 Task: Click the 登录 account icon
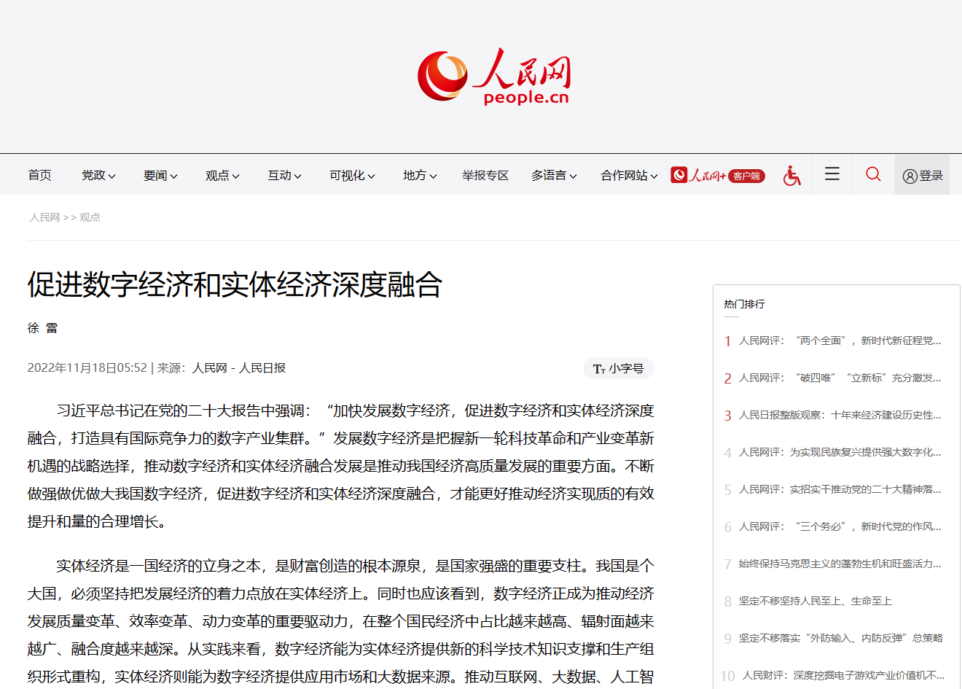(x=922, y=174)
